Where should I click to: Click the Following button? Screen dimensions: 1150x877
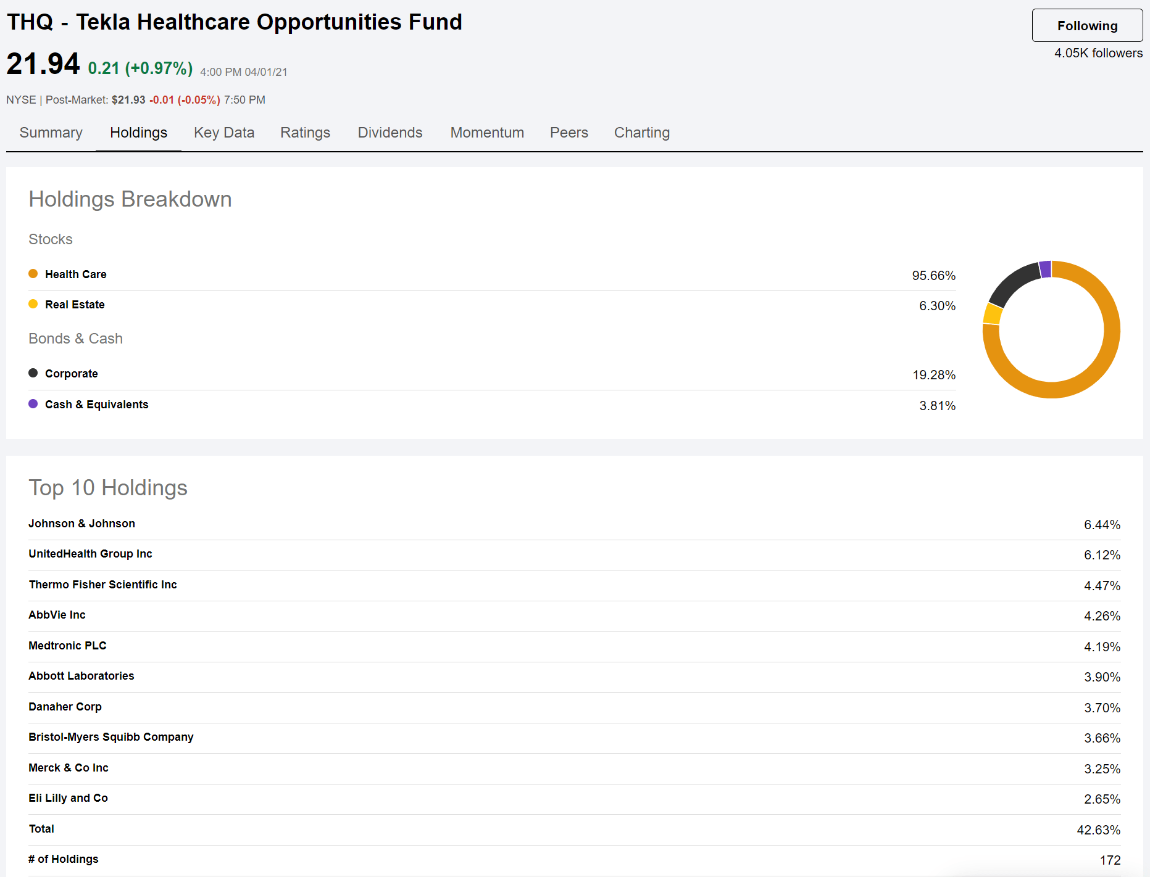tap(1087, 25)
